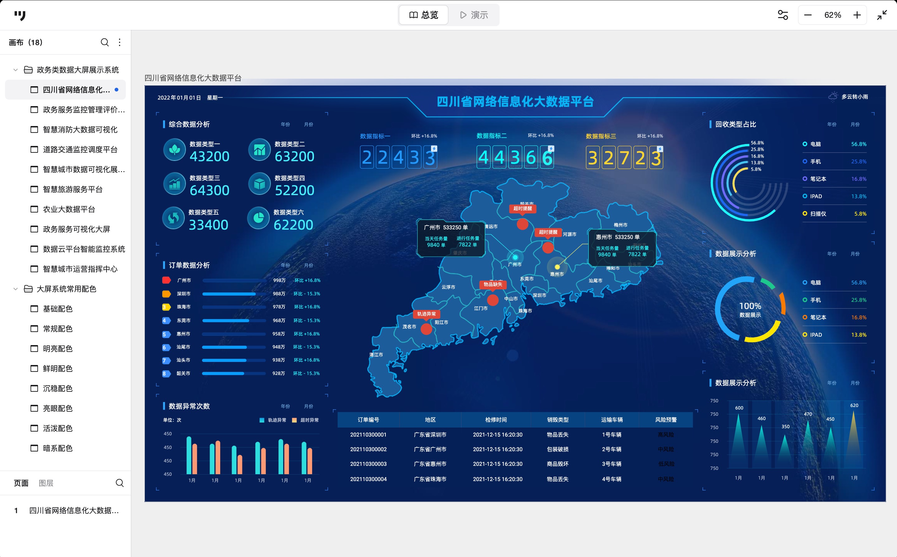
Task: Open 智慧旅游服务平台 canvas
Action: coord(66,190)
